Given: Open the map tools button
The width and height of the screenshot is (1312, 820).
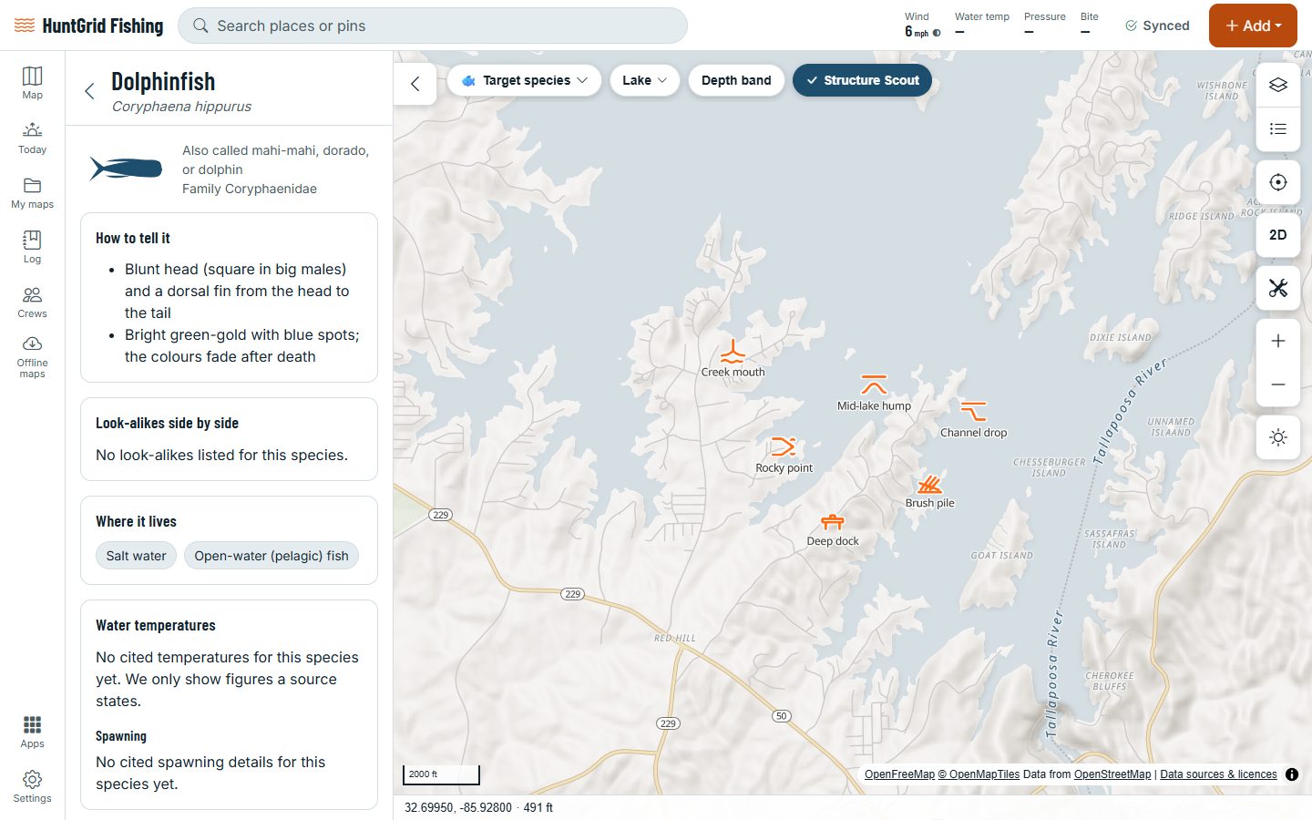Looking at the screenshot, I should [1278, 288].
